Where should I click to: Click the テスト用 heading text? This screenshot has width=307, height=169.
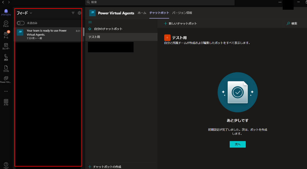point(179,38)
